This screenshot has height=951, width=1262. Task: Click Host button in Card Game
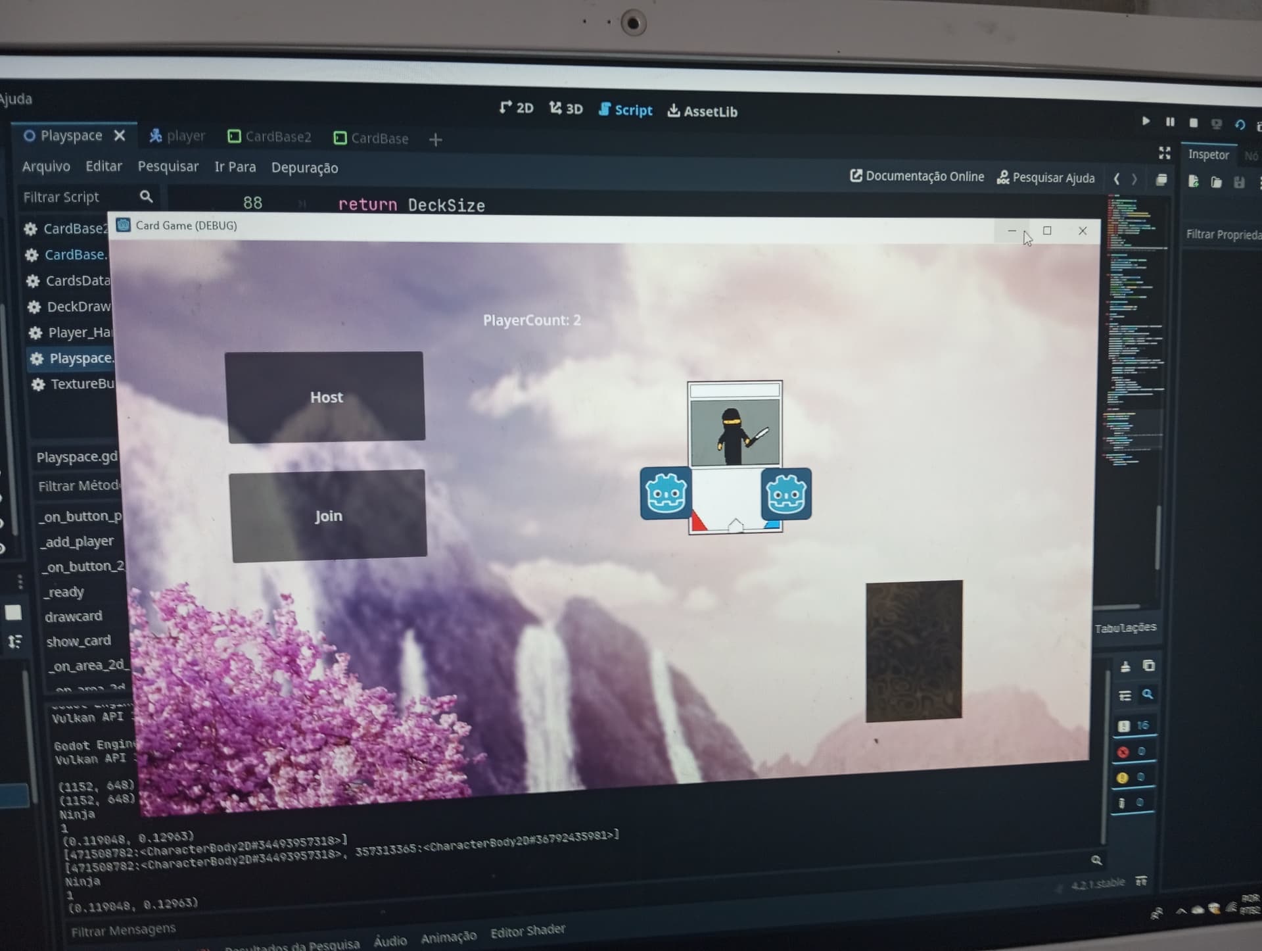click(x=325, y=396)
